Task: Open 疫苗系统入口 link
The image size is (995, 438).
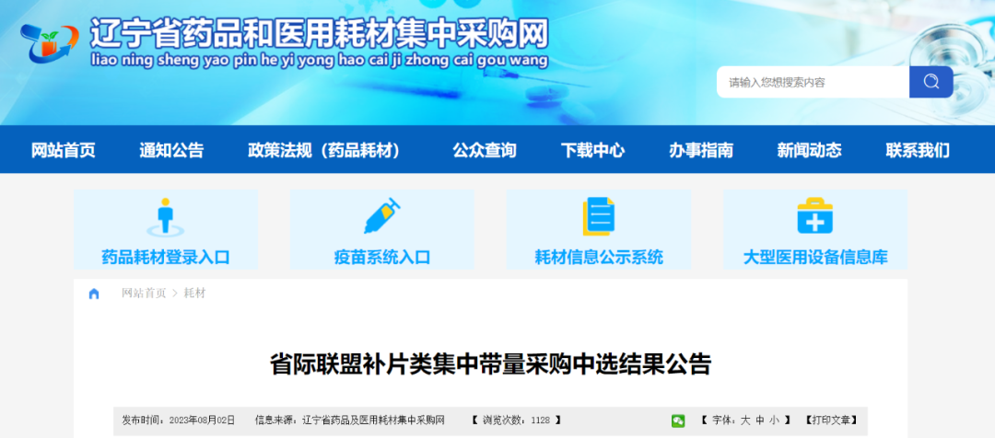Action: click(x=382, y=258)
